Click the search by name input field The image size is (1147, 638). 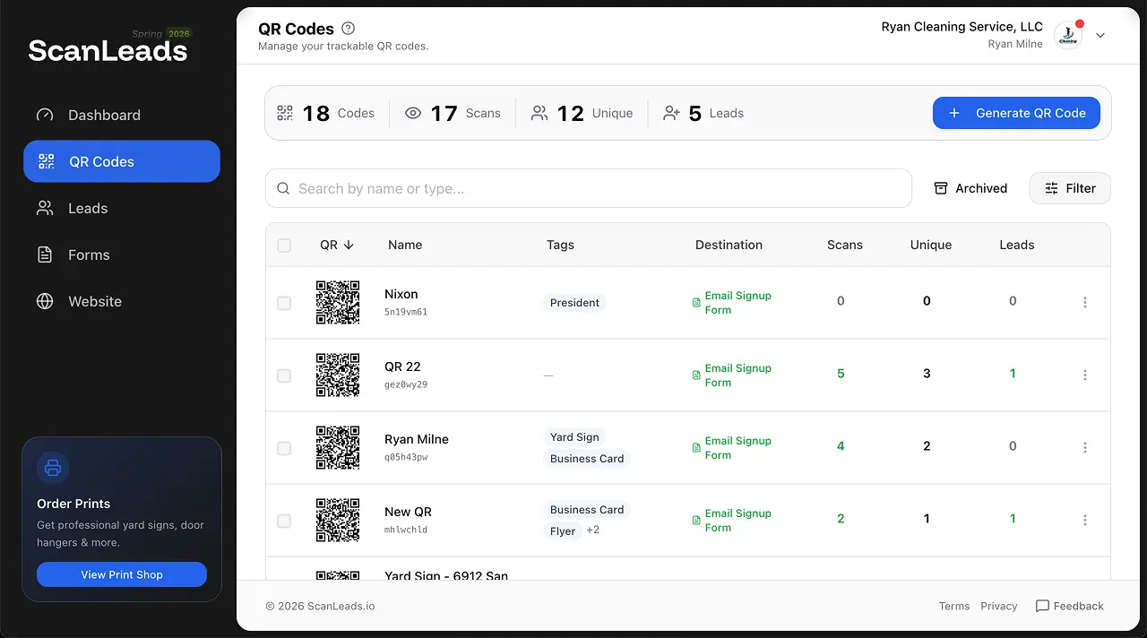(x=588, y=188)
